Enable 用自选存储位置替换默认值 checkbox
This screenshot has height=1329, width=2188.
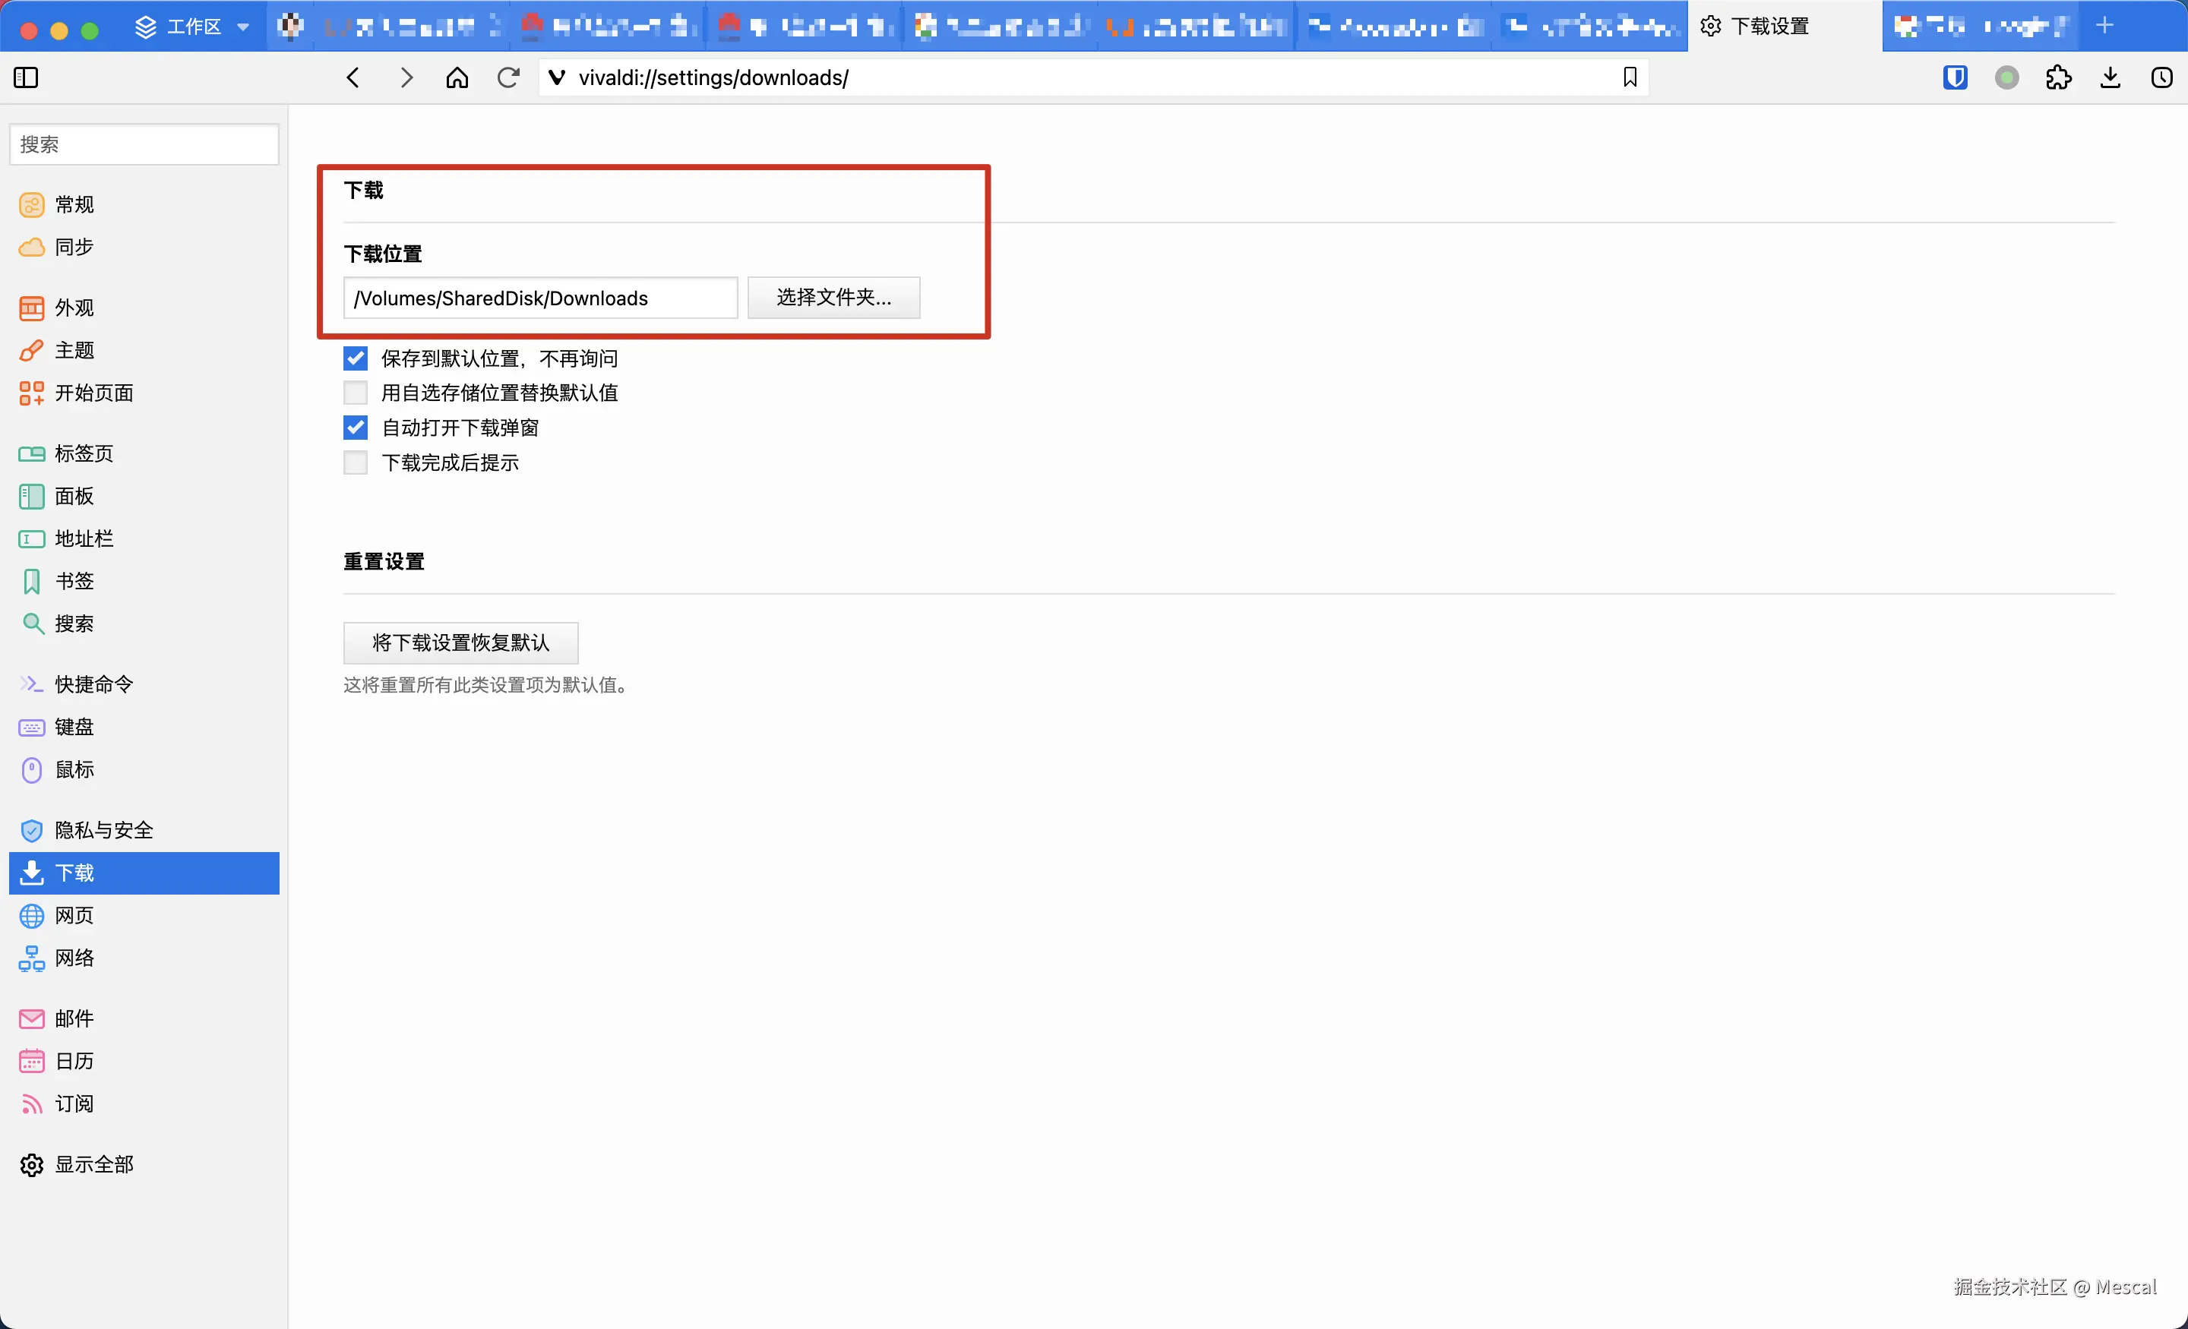click(356, 393)
